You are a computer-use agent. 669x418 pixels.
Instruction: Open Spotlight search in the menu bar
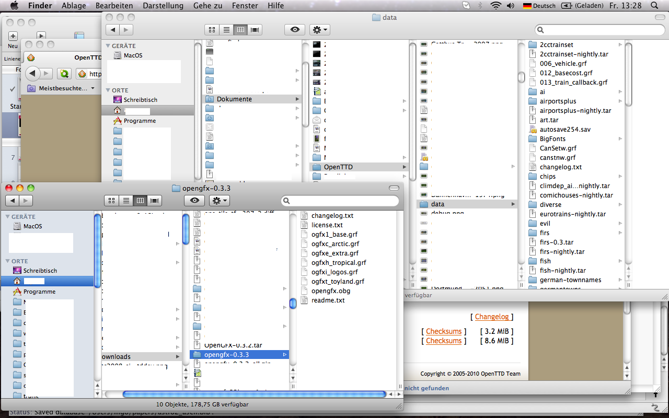pos(654,6)
